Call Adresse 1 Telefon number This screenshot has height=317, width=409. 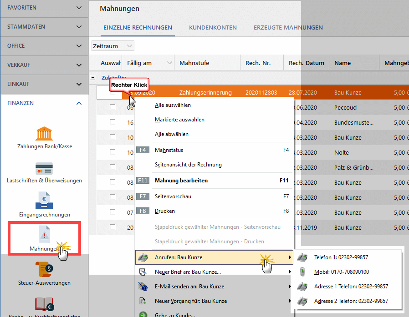348,287
